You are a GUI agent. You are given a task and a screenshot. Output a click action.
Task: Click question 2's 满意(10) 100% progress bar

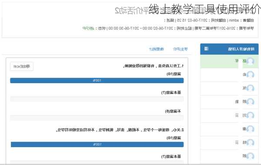click(x=97, y=145)
